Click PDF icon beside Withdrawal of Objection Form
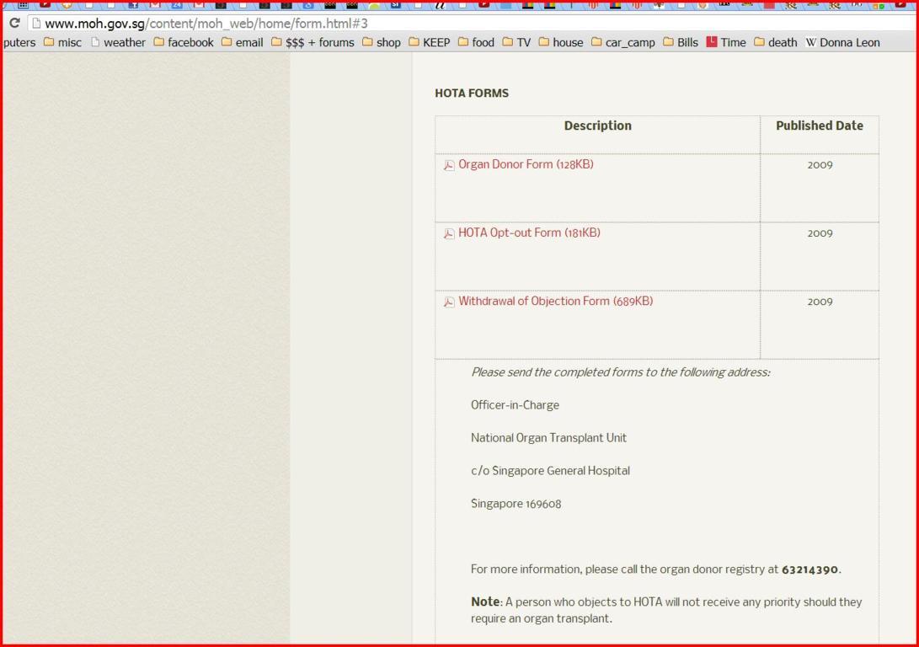Image resolution: width=919 pixels, height=647 pixels. [449, 302]
